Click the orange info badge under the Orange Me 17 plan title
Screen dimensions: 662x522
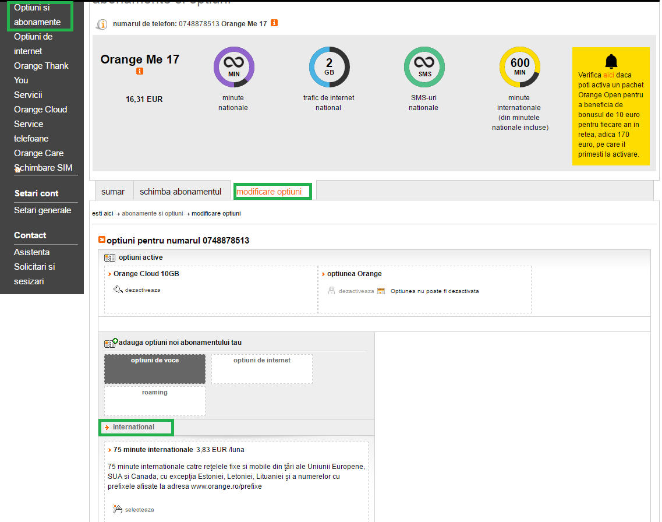140,72
